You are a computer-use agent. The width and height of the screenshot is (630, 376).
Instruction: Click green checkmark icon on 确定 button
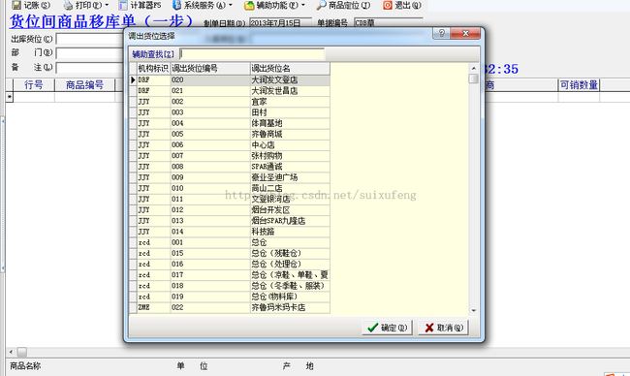[373, 328]
